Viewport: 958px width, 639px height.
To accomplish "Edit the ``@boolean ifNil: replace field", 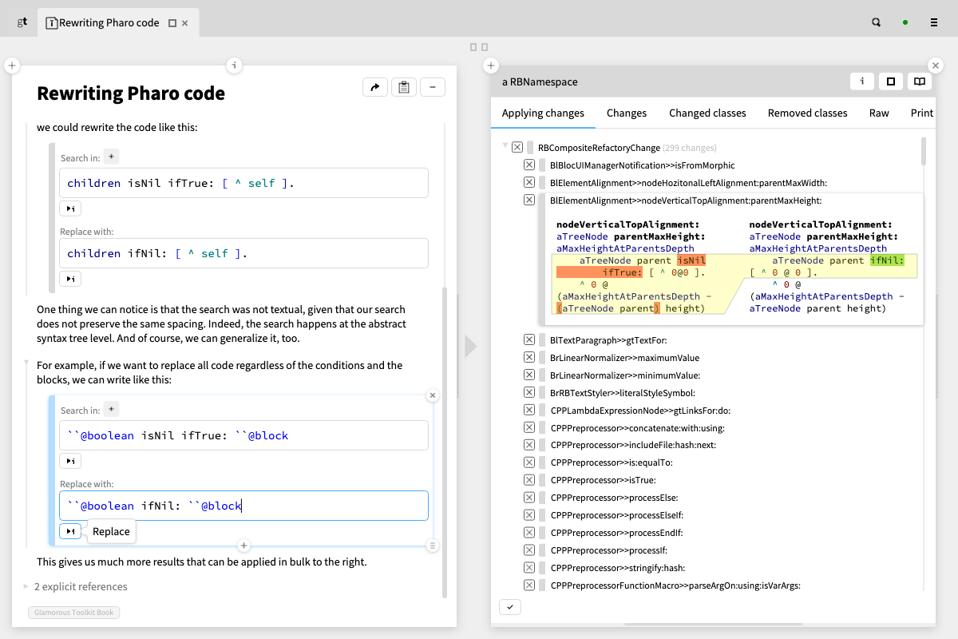I will [x=243, y=506].
